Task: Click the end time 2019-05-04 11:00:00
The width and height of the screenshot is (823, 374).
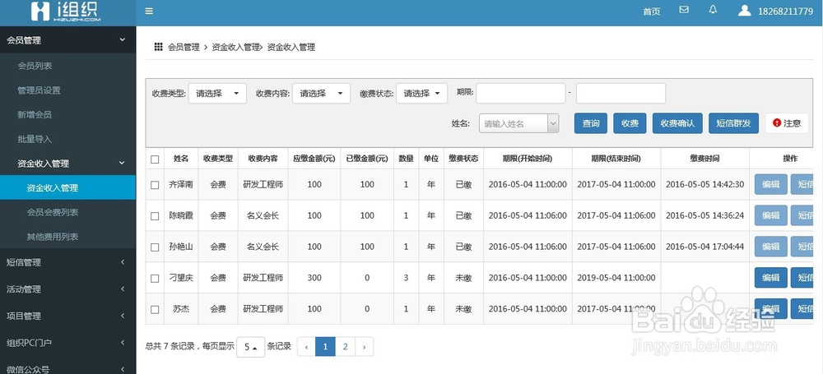Action: coord(616,278)
